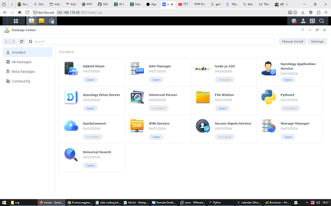
Task: Open Package Center Settings button
Action: click(x=317, y=42)
